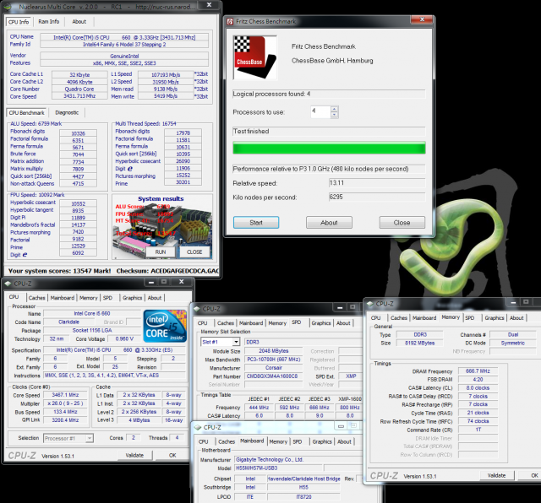Open Mainboard tab in CPU-Z CPU window
Image resolution: width=541 pixels, height=503 pixels.
pyautogui.click(x=63, y=298)
